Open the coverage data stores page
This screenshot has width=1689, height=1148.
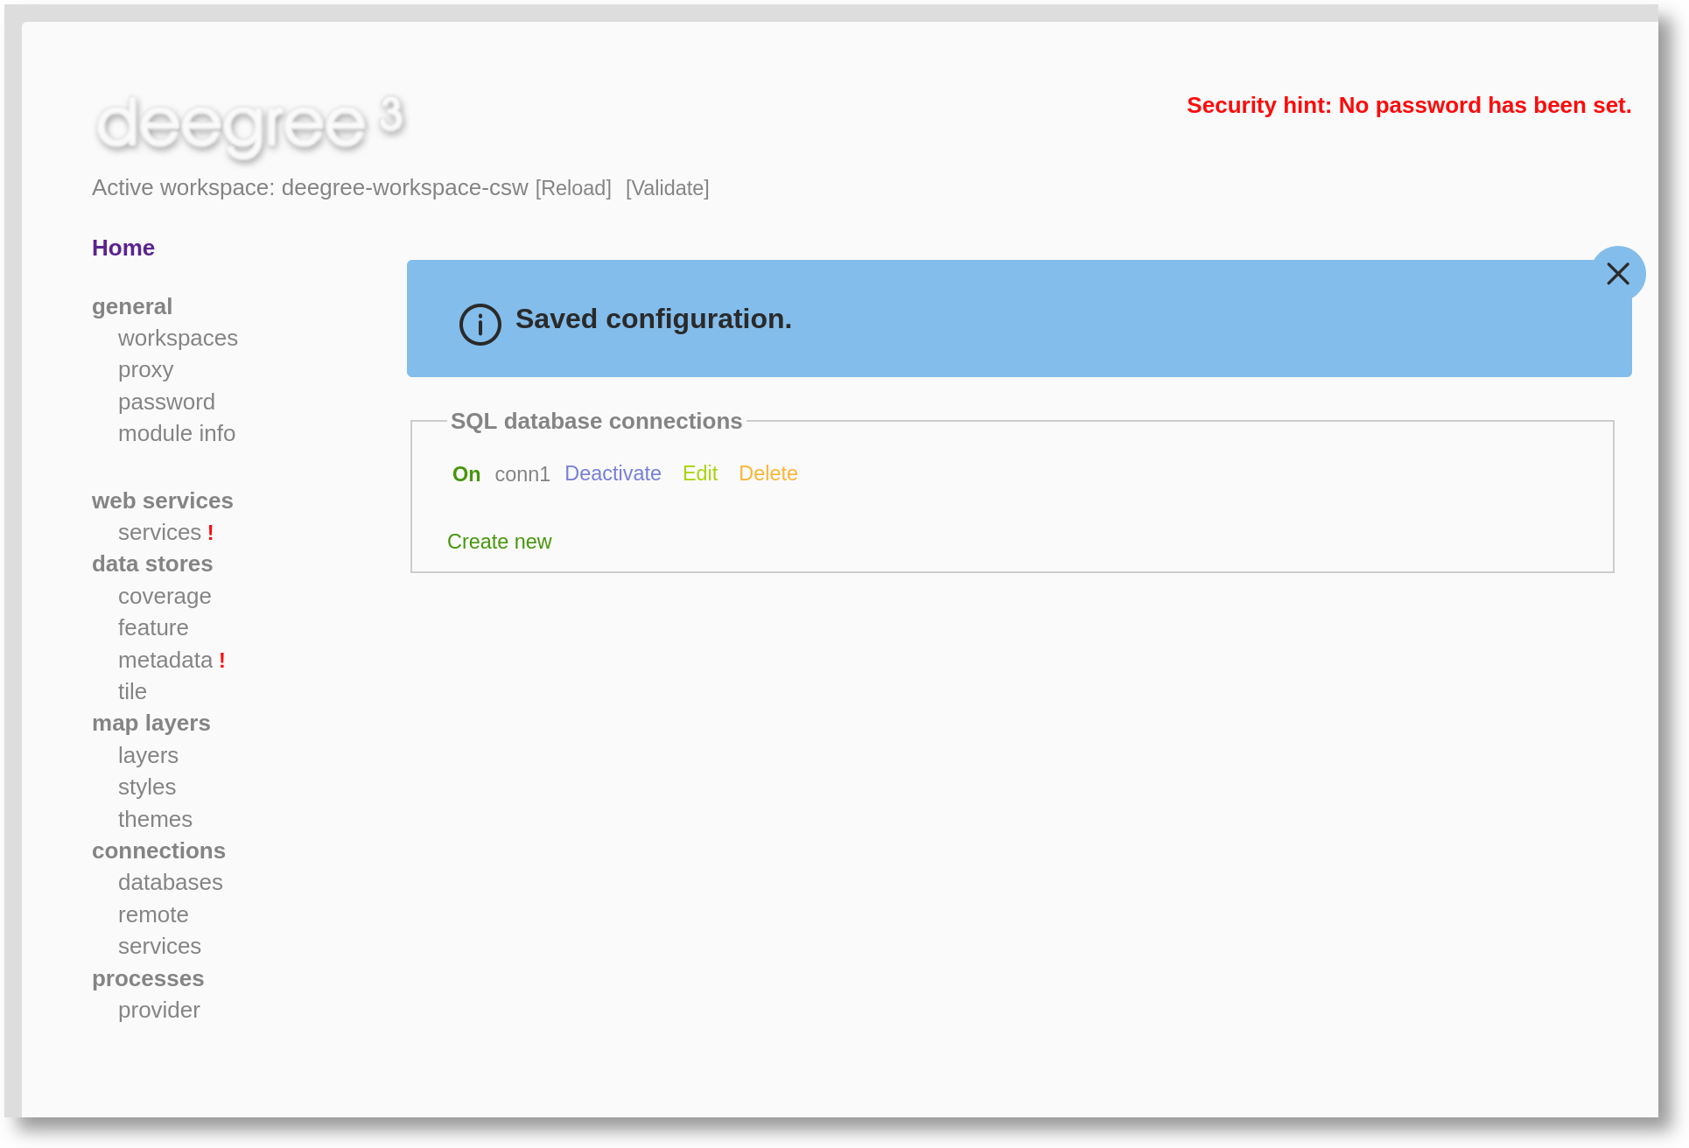click(165, 596)
